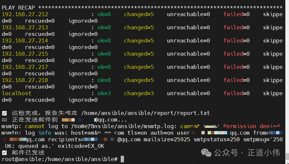289x164 pixels.
Task: Click the checkmark icon before 巡检完成
Action: coord(4,113)
